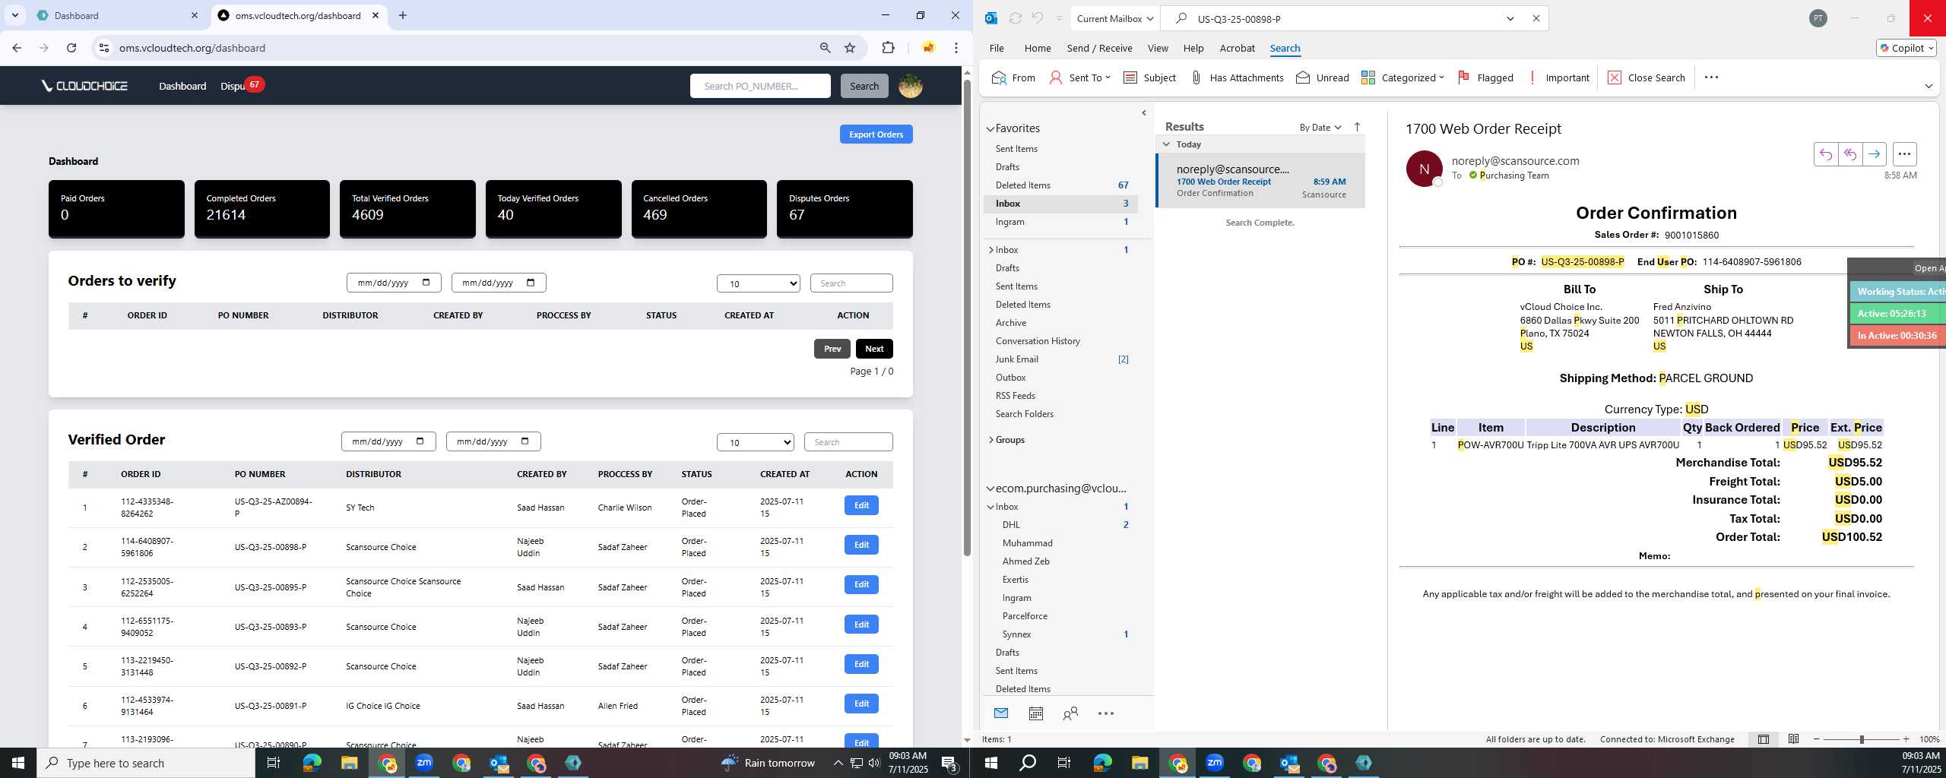
Task: Click Orders to verify start date field
Action: click(x=394, y=283)
